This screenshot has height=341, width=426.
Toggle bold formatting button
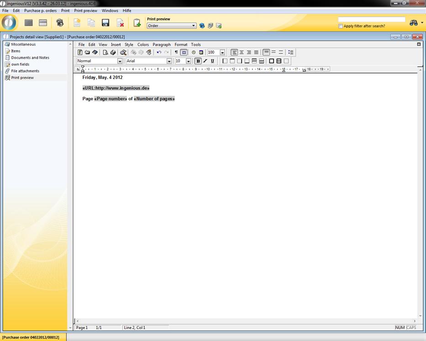(x=198, y=61)
